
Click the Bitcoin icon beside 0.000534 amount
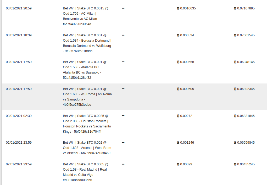(x=178, y=35)
